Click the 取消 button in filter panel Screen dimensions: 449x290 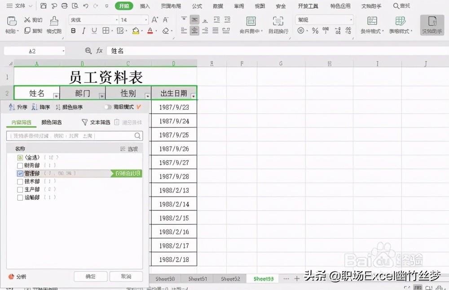126,276
